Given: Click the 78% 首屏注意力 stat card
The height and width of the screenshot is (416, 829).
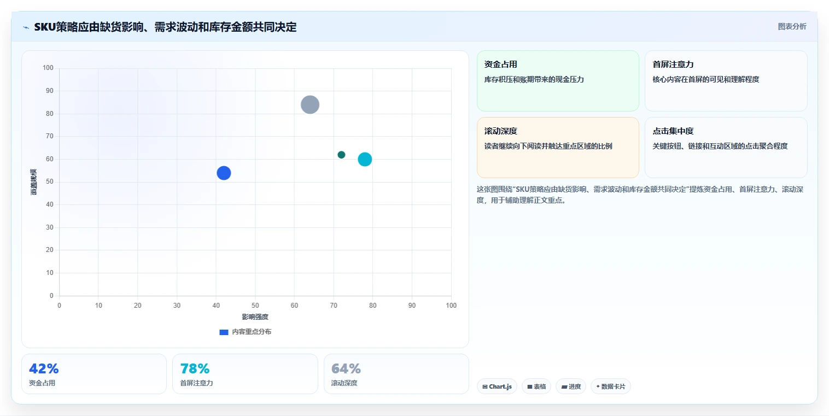Looking at the screenshot, I should point(245,374).
